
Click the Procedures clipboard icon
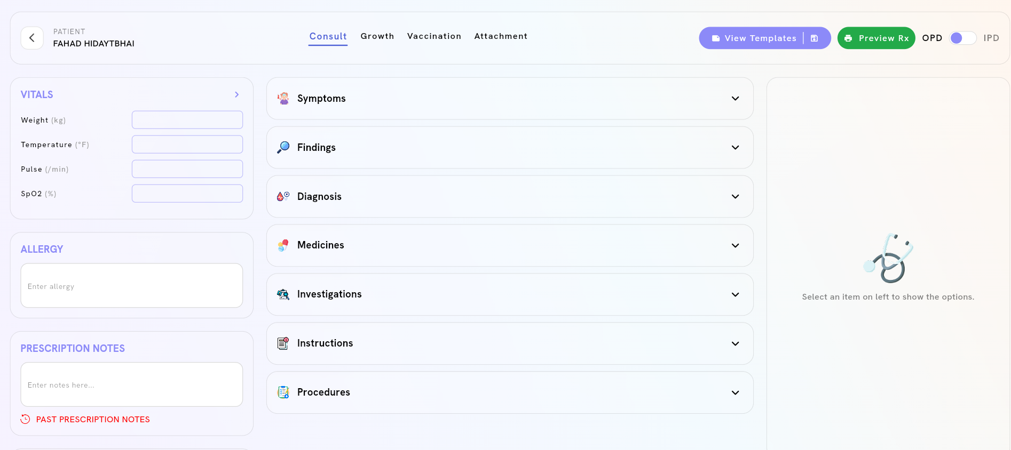(283, 392)
